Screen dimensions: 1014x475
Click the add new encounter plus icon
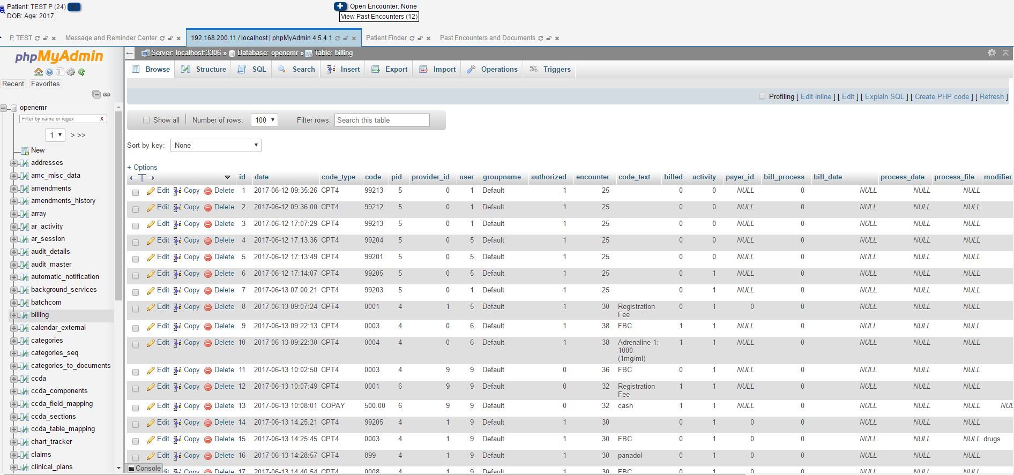[340, 6]
